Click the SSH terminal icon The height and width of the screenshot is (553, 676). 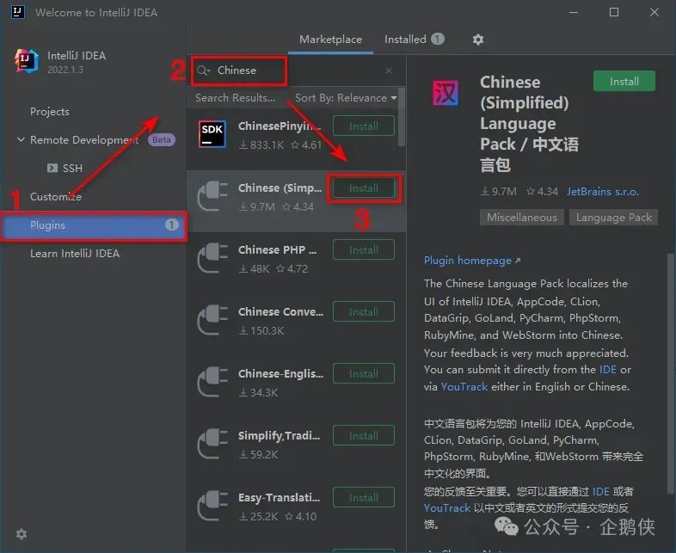[x=52, y=168]
